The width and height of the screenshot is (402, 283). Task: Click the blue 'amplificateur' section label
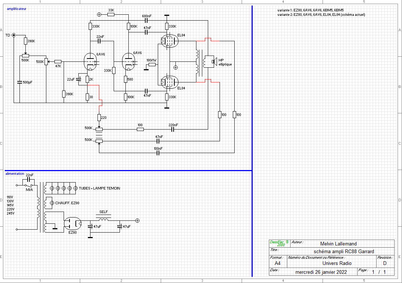click(x=17, y=8)
